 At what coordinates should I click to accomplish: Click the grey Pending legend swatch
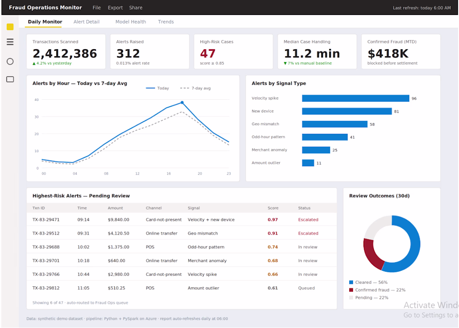click(x=351, y=298)
